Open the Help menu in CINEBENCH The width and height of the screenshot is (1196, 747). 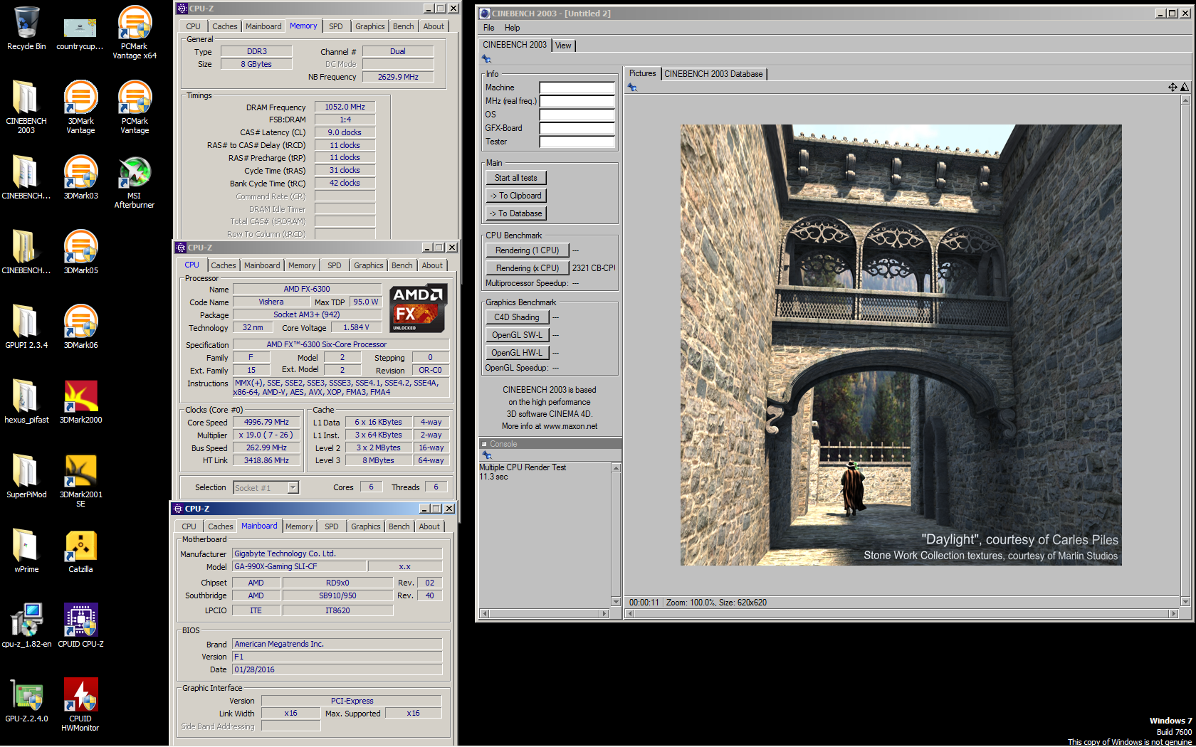point(512,28)
